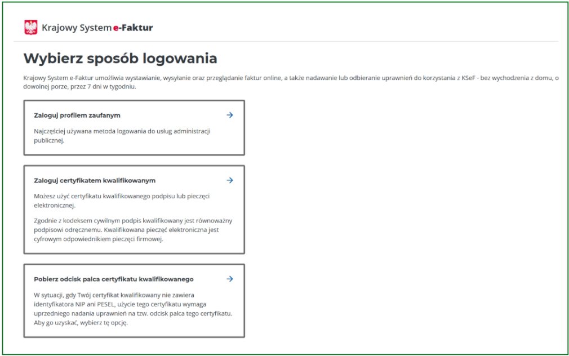Choose Zaloguj certyfikatem kwalifikowanym login option
Image resolution: width=569 pixels, height=356 pixels.
(x=134, y=210)
